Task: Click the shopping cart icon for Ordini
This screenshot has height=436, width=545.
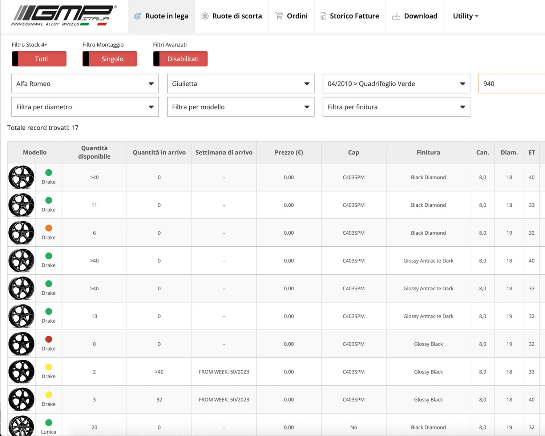Action: click(279, 16)
